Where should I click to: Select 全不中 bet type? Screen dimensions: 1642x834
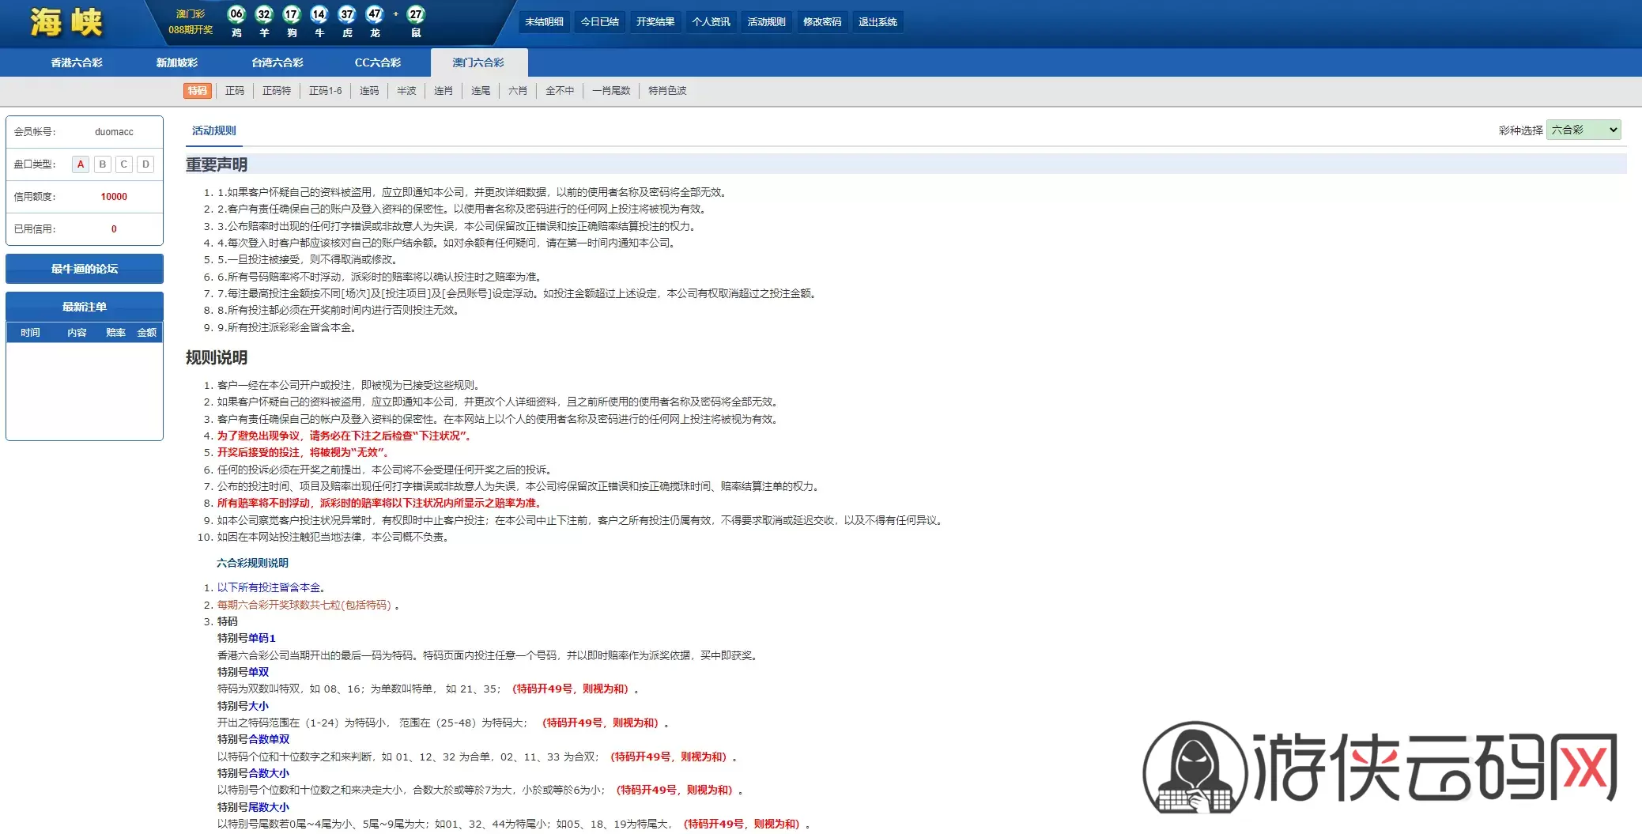560,91
